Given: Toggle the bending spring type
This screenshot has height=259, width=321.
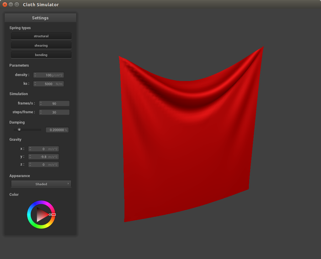Looking at the screenshot, I should pos(41,55).
